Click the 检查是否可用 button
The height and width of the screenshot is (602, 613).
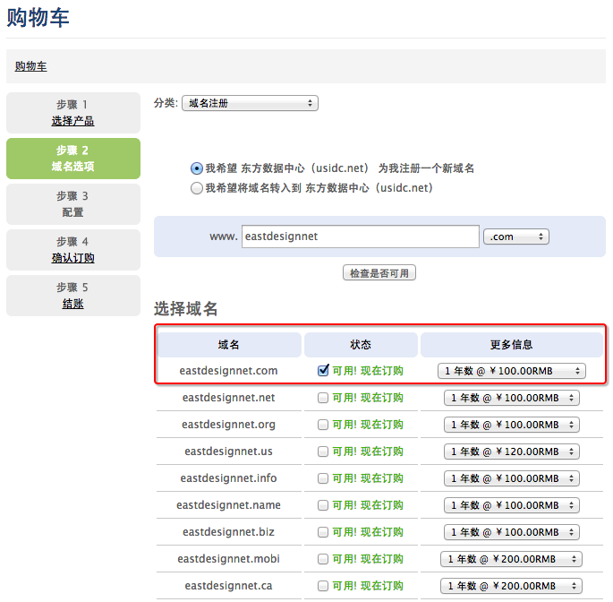pos(379,273)
